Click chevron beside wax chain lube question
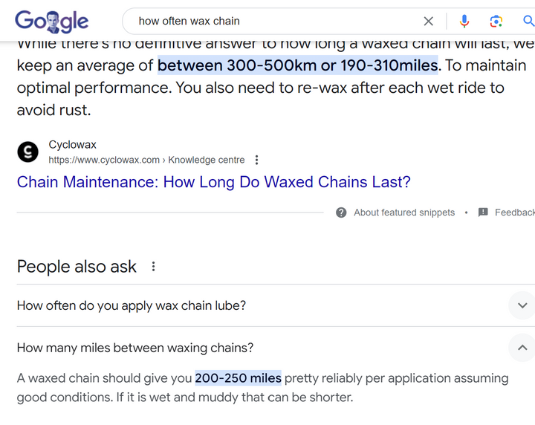This screenshot has height=425, width=535. pyautogui.click(x=522, y=305)
